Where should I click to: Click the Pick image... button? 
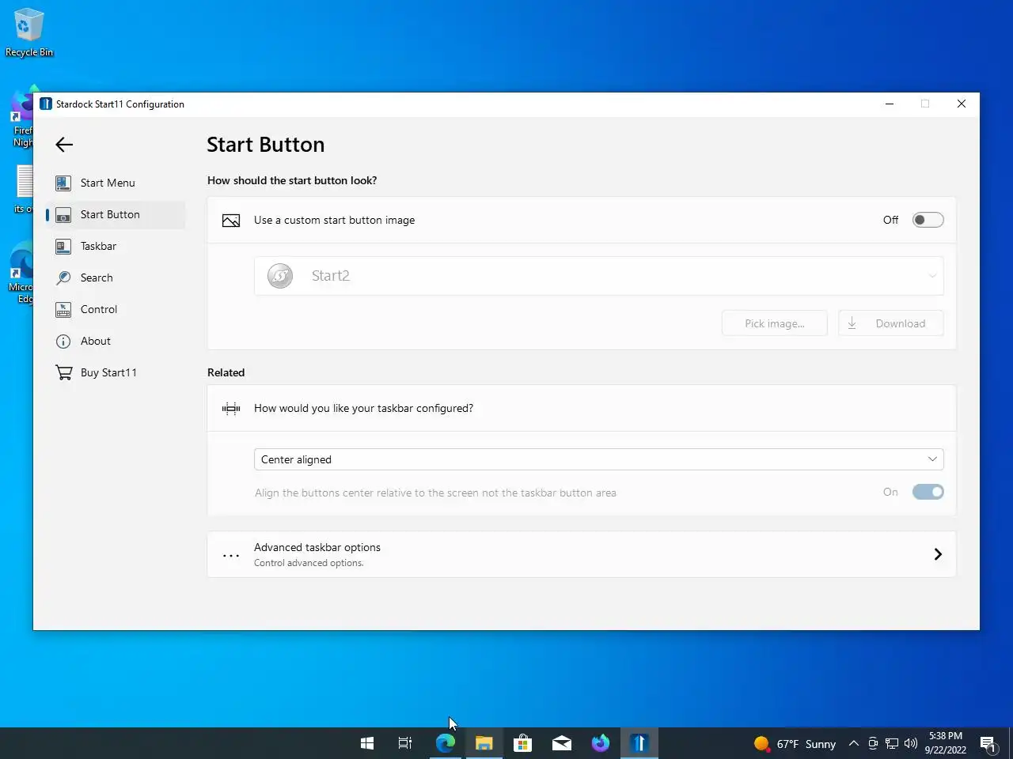(774, 323)
